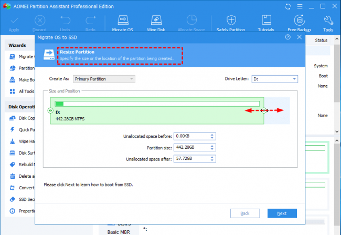Select SSD Secure Erase in sidebar
The image size is (341, 235).
coord(22,199)
